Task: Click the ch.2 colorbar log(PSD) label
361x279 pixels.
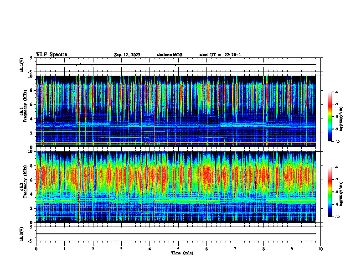Action: tap(341, 194)
